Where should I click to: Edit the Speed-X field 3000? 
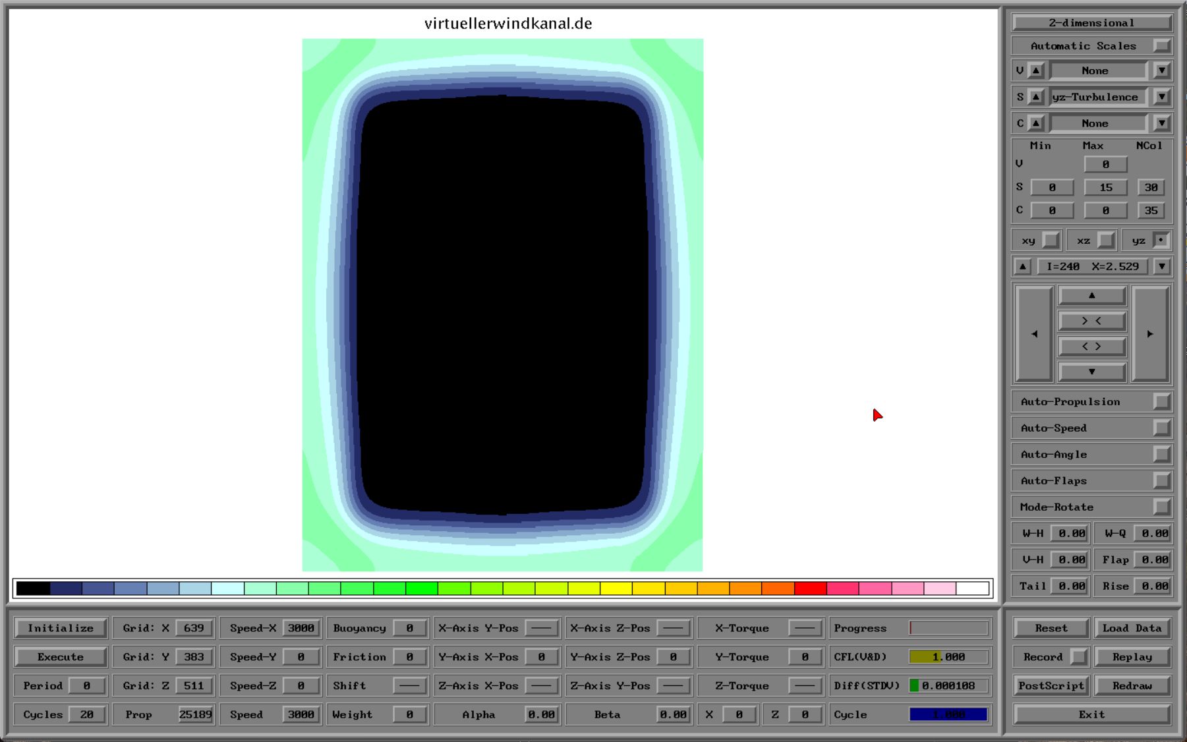pos(301,628)
